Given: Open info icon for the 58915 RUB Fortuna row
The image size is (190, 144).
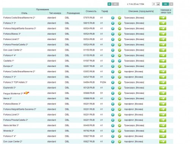Looking at the screenshot, I should point(113,23).
